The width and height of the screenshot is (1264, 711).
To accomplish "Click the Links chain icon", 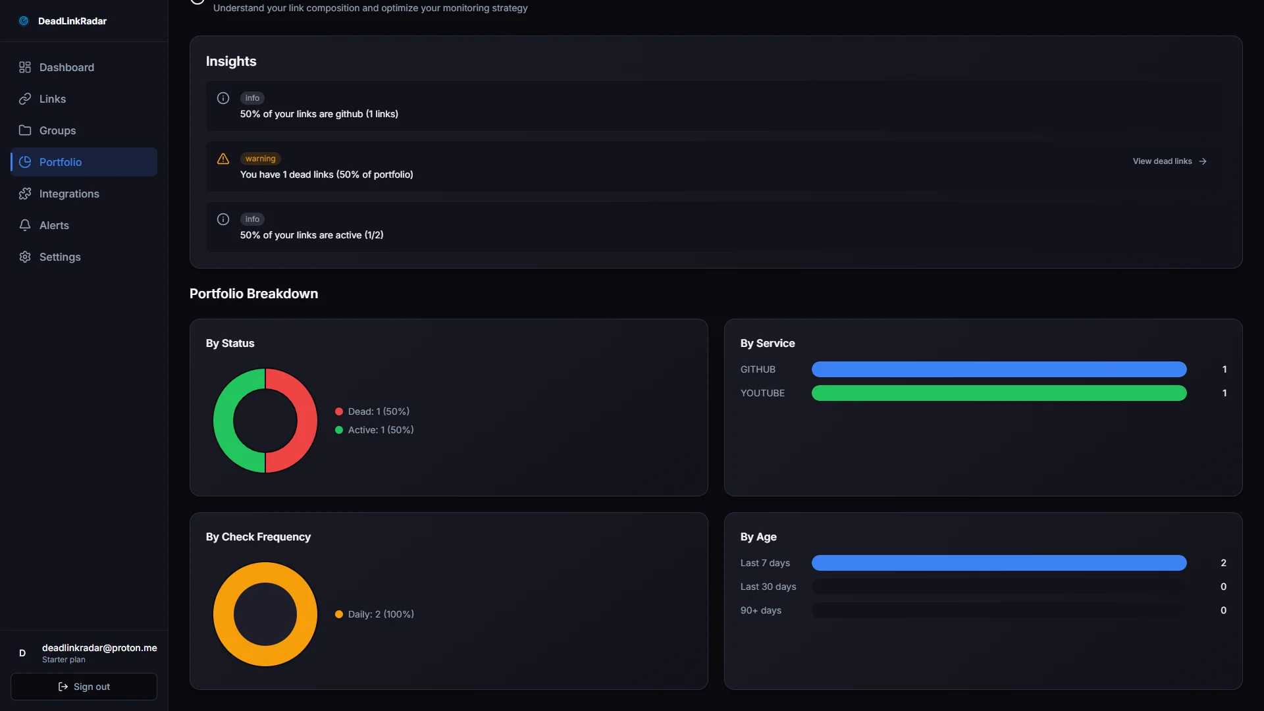I will 25,99.
